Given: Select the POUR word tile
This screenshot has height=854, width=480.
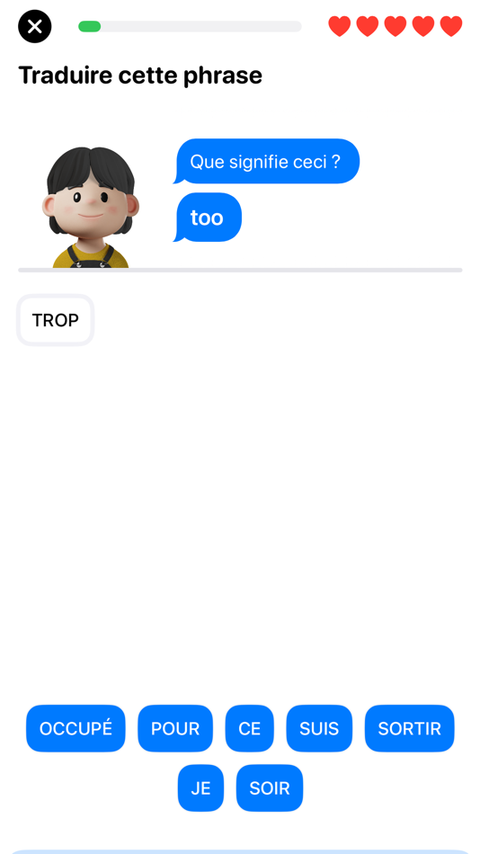Looking at the screenshot, I should tap(175, 728).
